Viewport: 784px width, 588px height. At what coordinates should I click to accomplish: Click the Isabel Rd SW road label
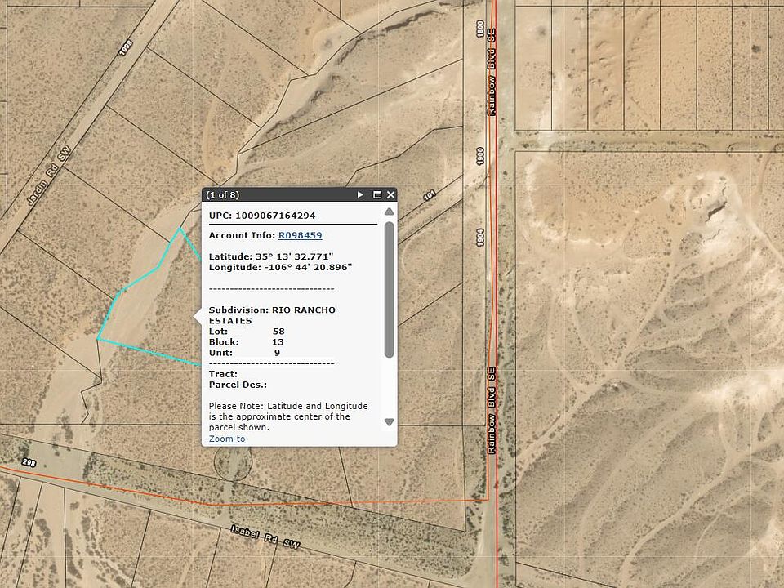265,537
